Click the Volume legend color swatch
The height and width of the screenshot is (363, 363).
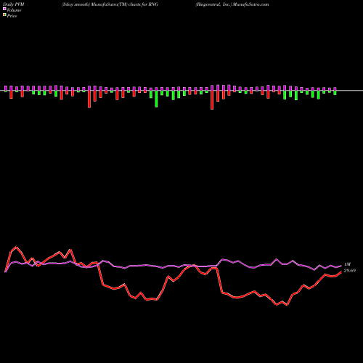4,9
